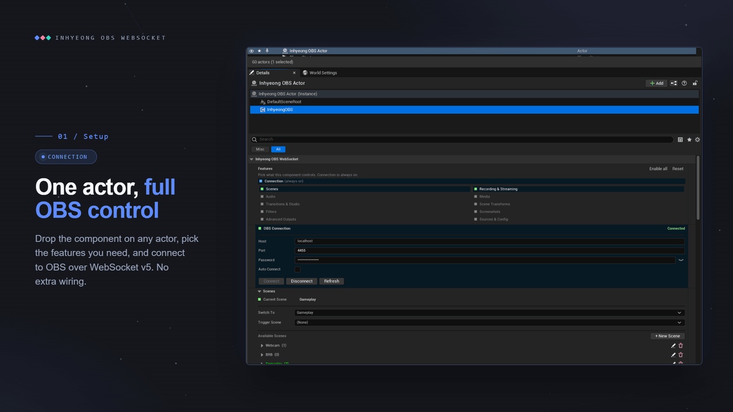Screen dimensions: 733x412
Task: Click the details panel vertical scrollbar
Action: pyautogui.click(x=698, y=188)
